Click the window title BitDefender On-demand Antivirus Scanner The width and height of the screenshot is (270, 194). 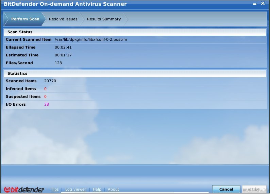click(x=65, y=4)
